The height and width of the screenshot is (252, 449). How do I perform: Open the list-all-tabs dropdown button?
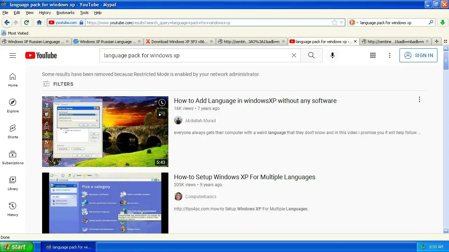pyautogui.click(x=445, y=41)
